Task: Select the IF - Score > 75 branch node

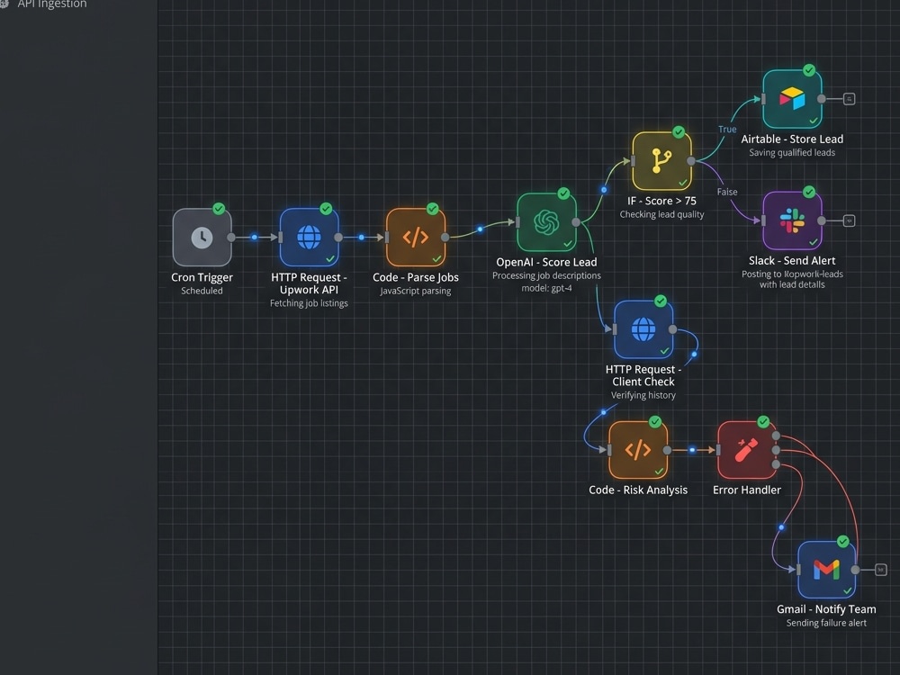Action: click(x=661, y=161)
